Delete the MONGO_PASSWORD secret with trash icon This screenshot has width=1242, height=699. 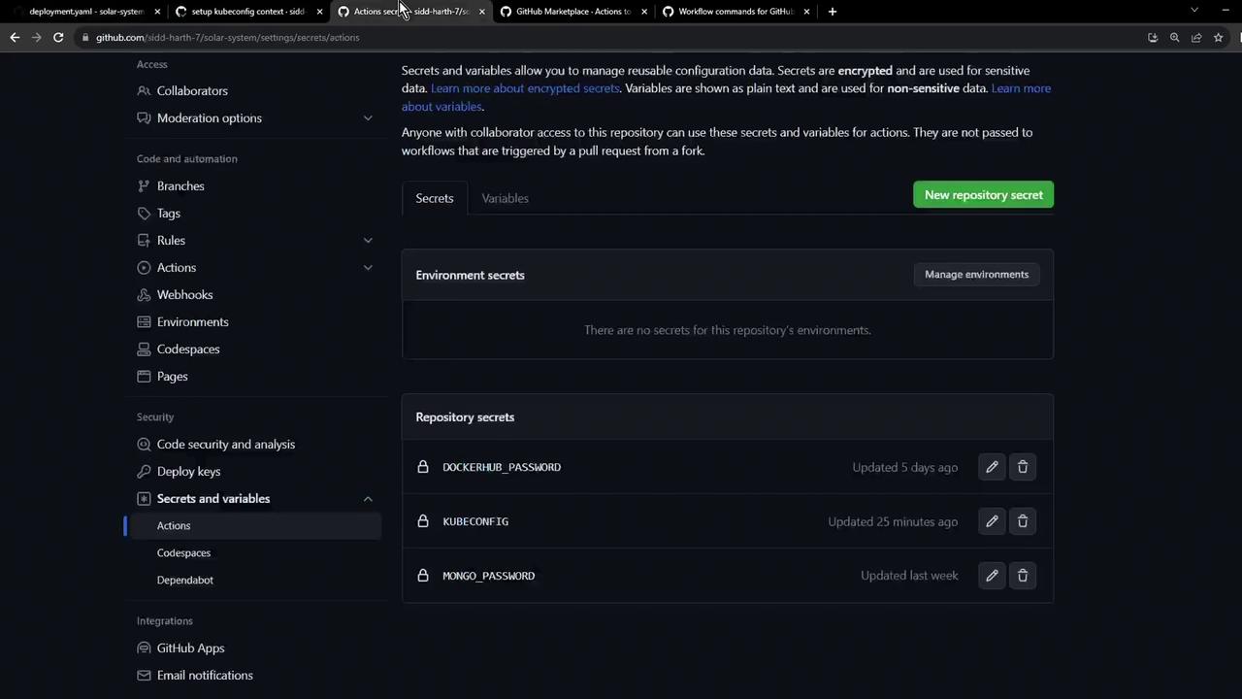(x=1023, y=576)
